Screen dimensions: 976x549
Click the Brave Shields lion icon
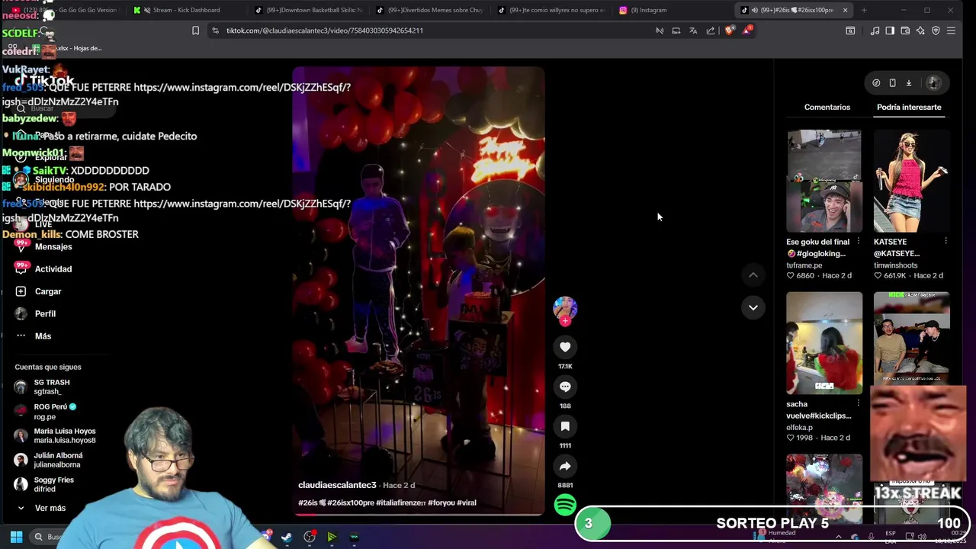729,30
